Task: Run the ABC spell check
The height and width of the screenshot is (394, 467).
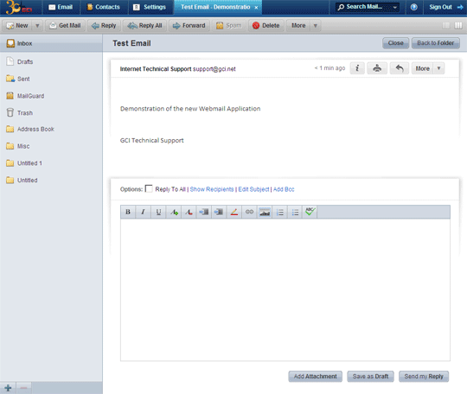Action: tap(310, 212)
